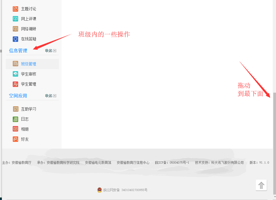Click the 学生管理 person icon
Viewport: 276px width, 200px height.
pos(15,84)
